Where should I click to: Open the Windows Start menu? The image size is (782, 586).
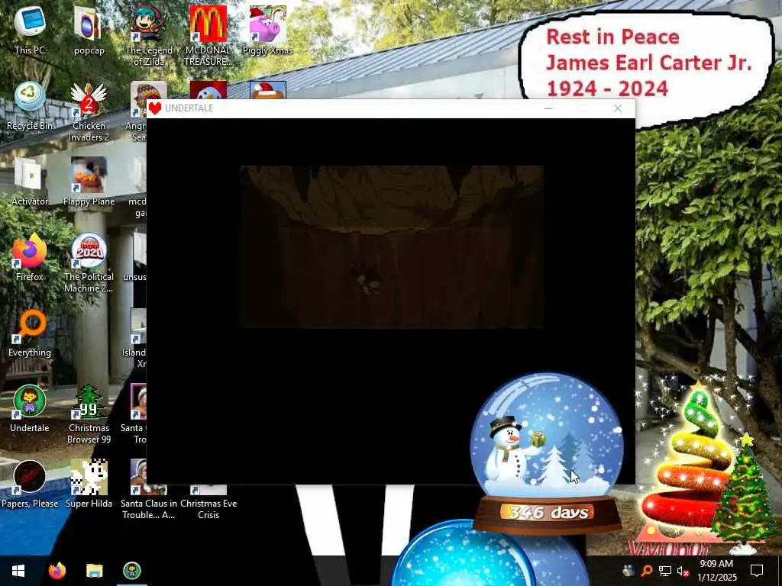(18, 571)
